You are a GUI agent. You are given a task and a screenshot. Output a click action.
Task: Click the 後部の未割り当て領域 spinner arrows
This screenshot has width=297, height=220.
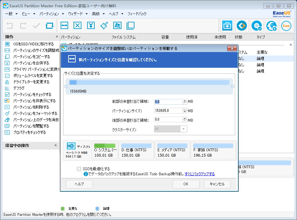pos(185,119)
